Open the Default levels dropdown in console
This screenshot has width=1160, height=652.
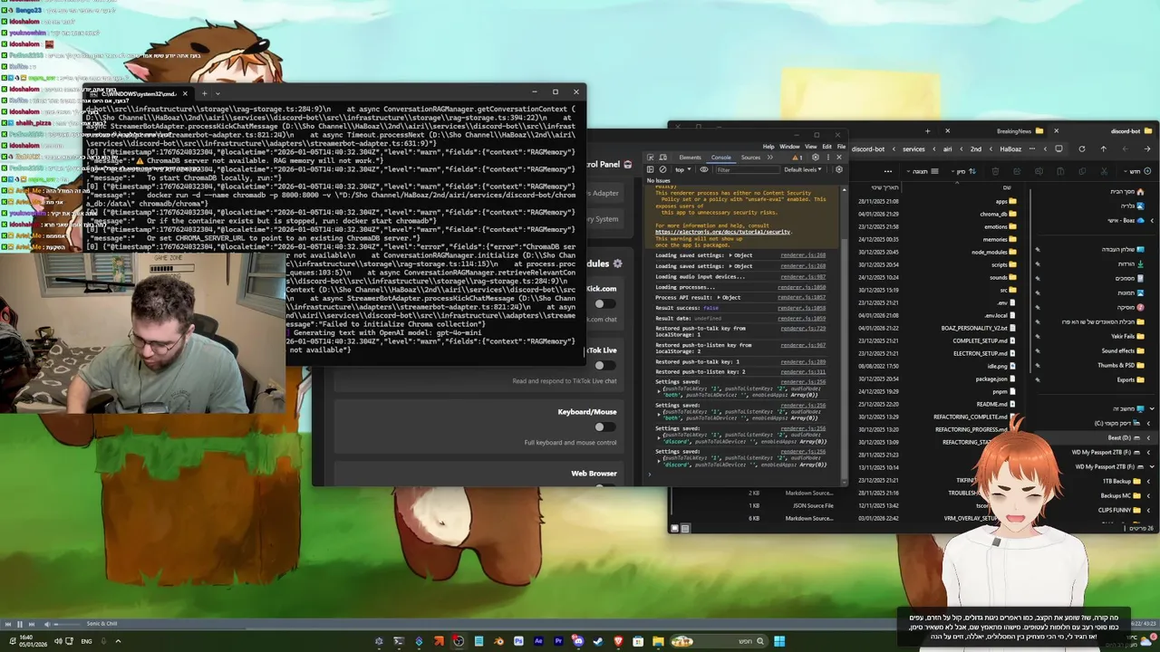(x=803, y=169)
